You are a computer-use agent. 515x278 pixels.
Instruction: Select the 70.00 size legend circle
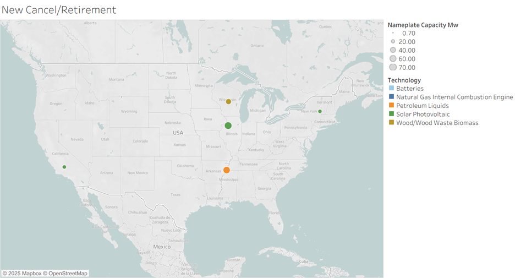(x=393, y=67)
